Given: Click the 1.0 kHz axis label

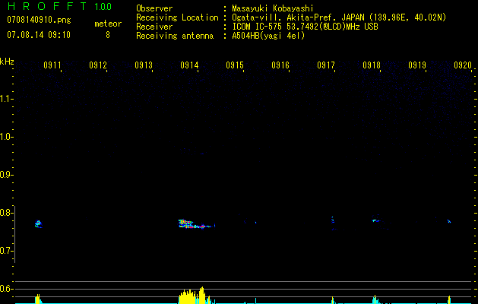Looking at the screenshot, I should (7, 137).
